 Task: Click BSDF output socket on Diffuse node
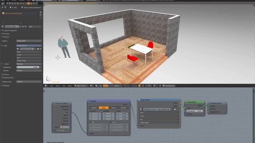click(x=205, y=105)
